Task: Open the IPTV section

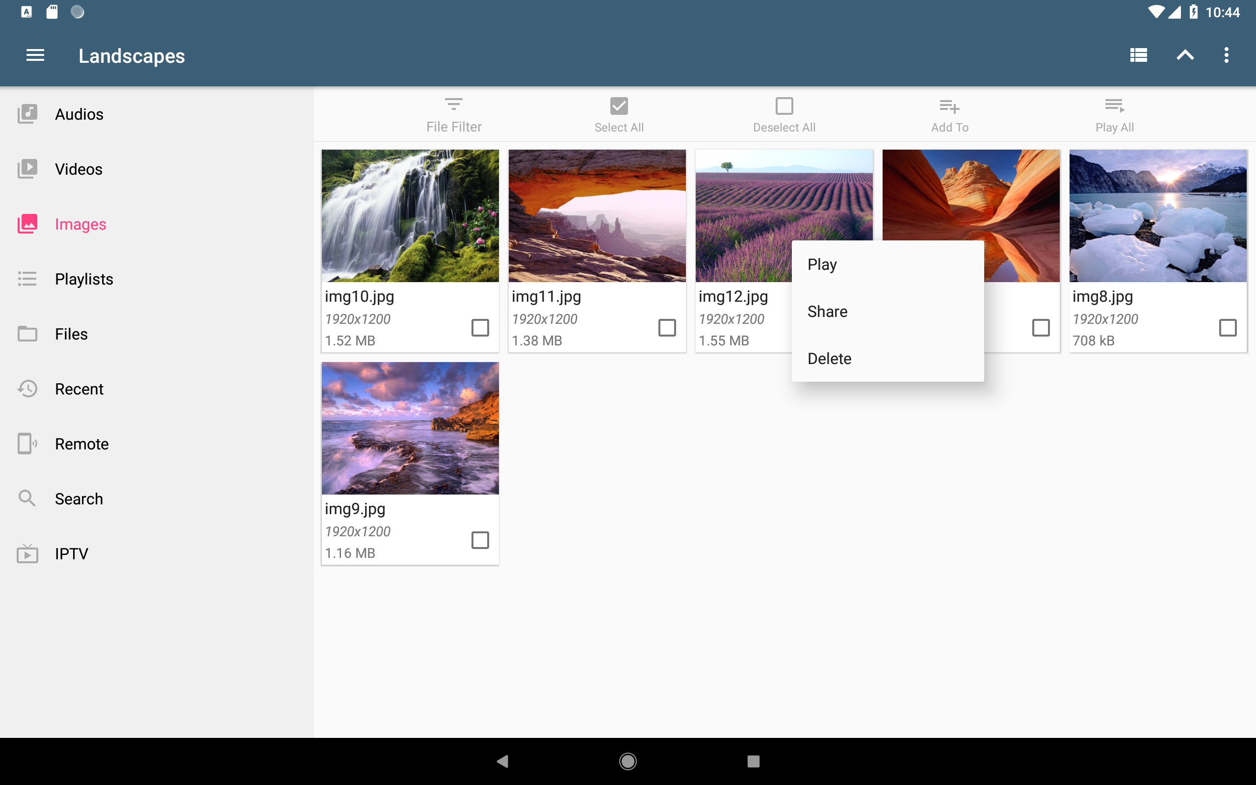Action: click(71, 553)
